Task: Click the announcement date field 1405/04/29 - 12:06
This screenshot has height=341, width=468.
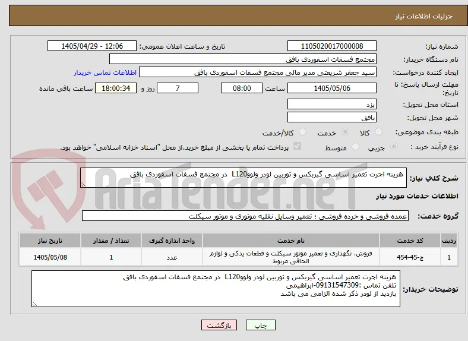Action: point(92,46)
